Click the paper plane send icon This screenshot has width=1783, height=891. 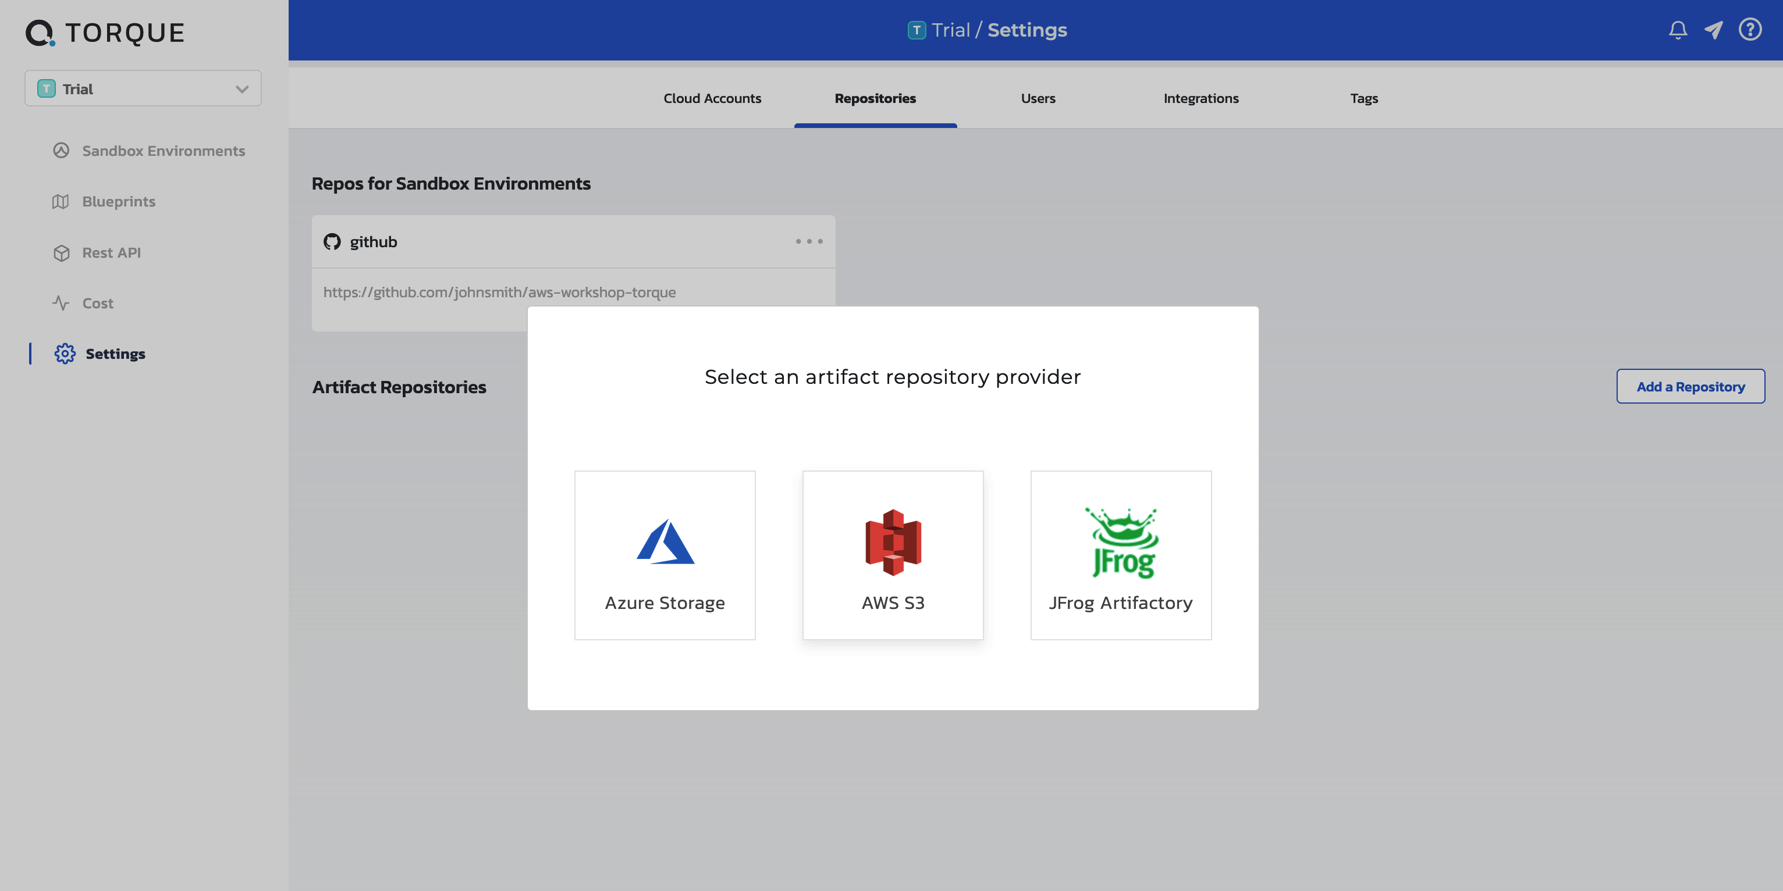1713,30
